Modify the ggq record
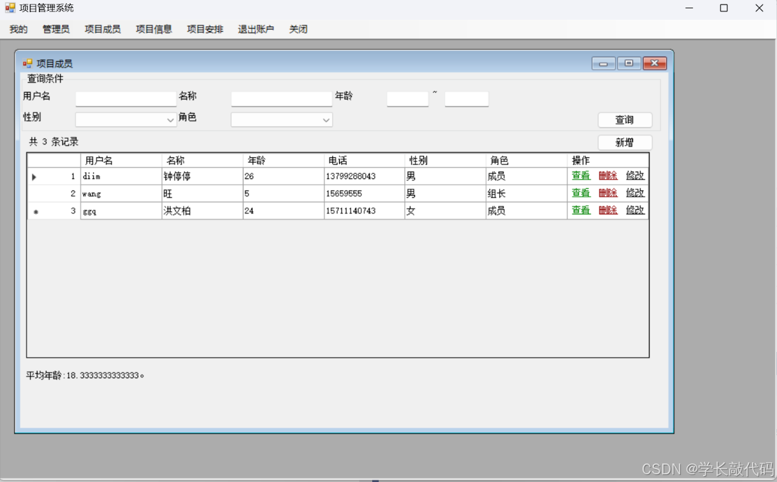 pos(635,210)
